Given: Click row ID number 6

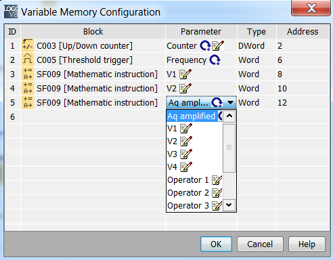Looking at the screenshot, I should (x=12, y=117).
